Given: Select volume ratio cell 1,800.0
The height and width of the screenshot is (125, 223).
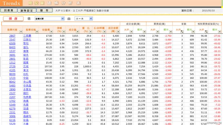Looking at the screenshot, I should [87, 66].
